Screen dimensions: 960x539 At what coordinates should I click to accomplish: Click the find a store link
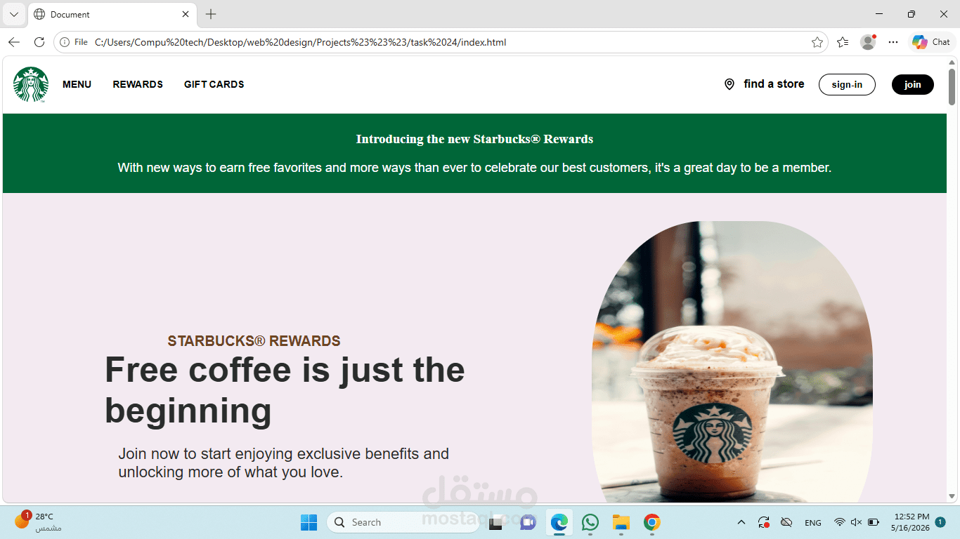[x=774, y=84]
